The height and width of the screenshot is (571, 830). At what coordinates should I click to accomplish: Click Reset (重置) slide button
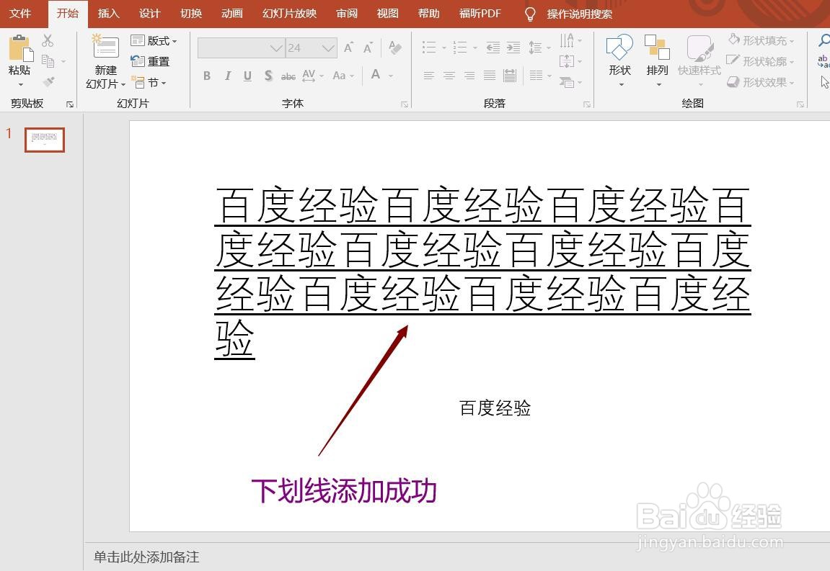[150, 61]
